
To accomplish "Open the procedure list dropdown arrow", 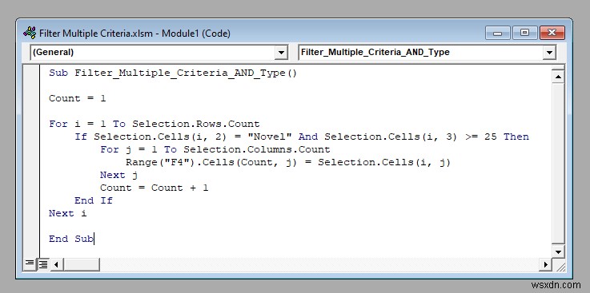I will point(549,53).
